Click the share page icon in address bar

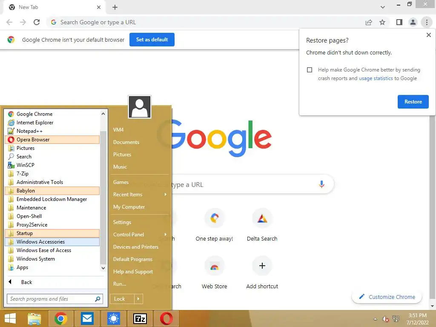369,22
